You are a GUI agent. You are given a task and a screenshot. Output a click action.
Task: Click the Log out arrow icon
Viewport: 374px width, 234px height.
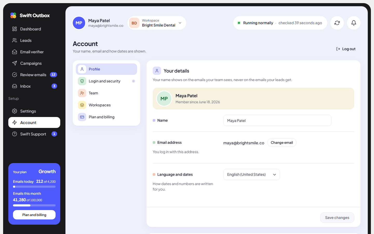(x=338, y=49)
